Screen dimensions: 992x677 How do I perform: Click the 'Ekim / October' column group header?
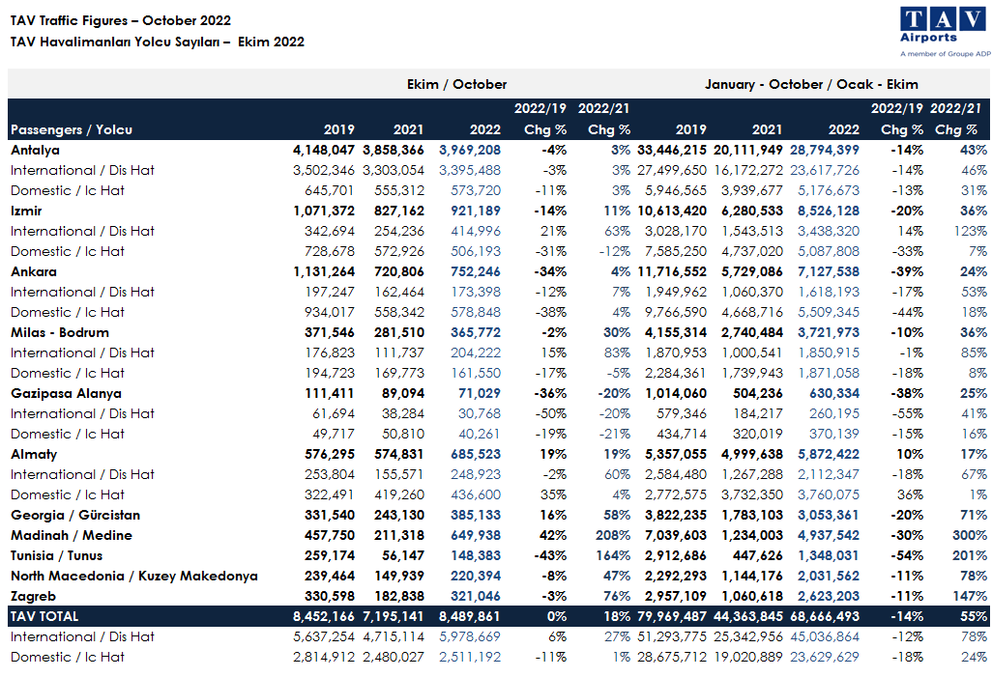tap(456, 84)
